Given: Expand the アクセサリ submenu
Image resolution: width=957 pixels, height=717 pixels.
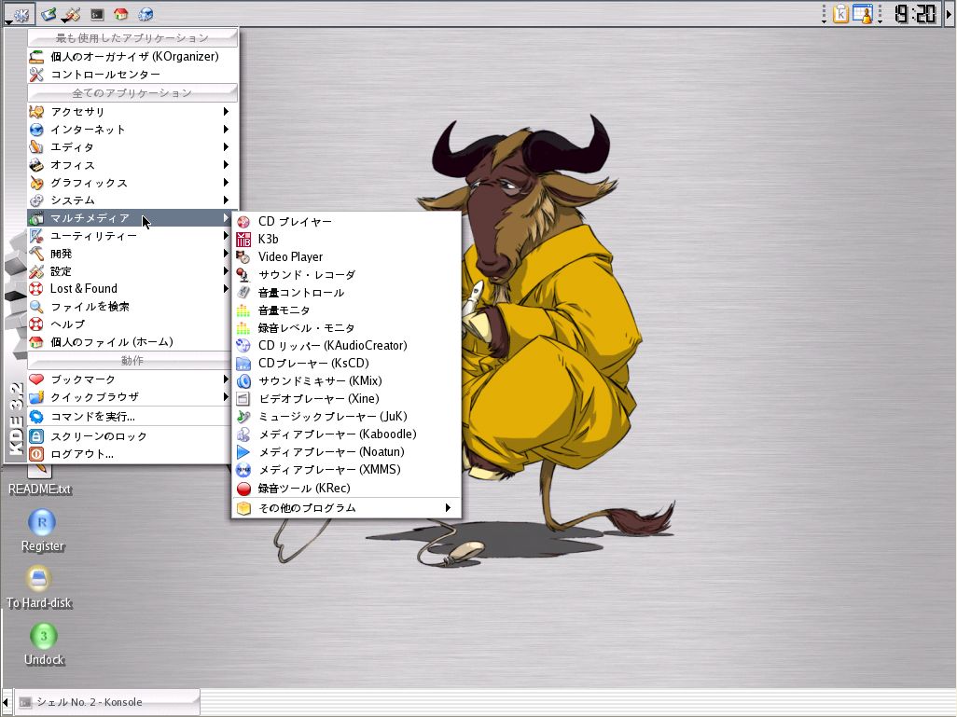Looking at the screenshot, I should coord(132,112).
